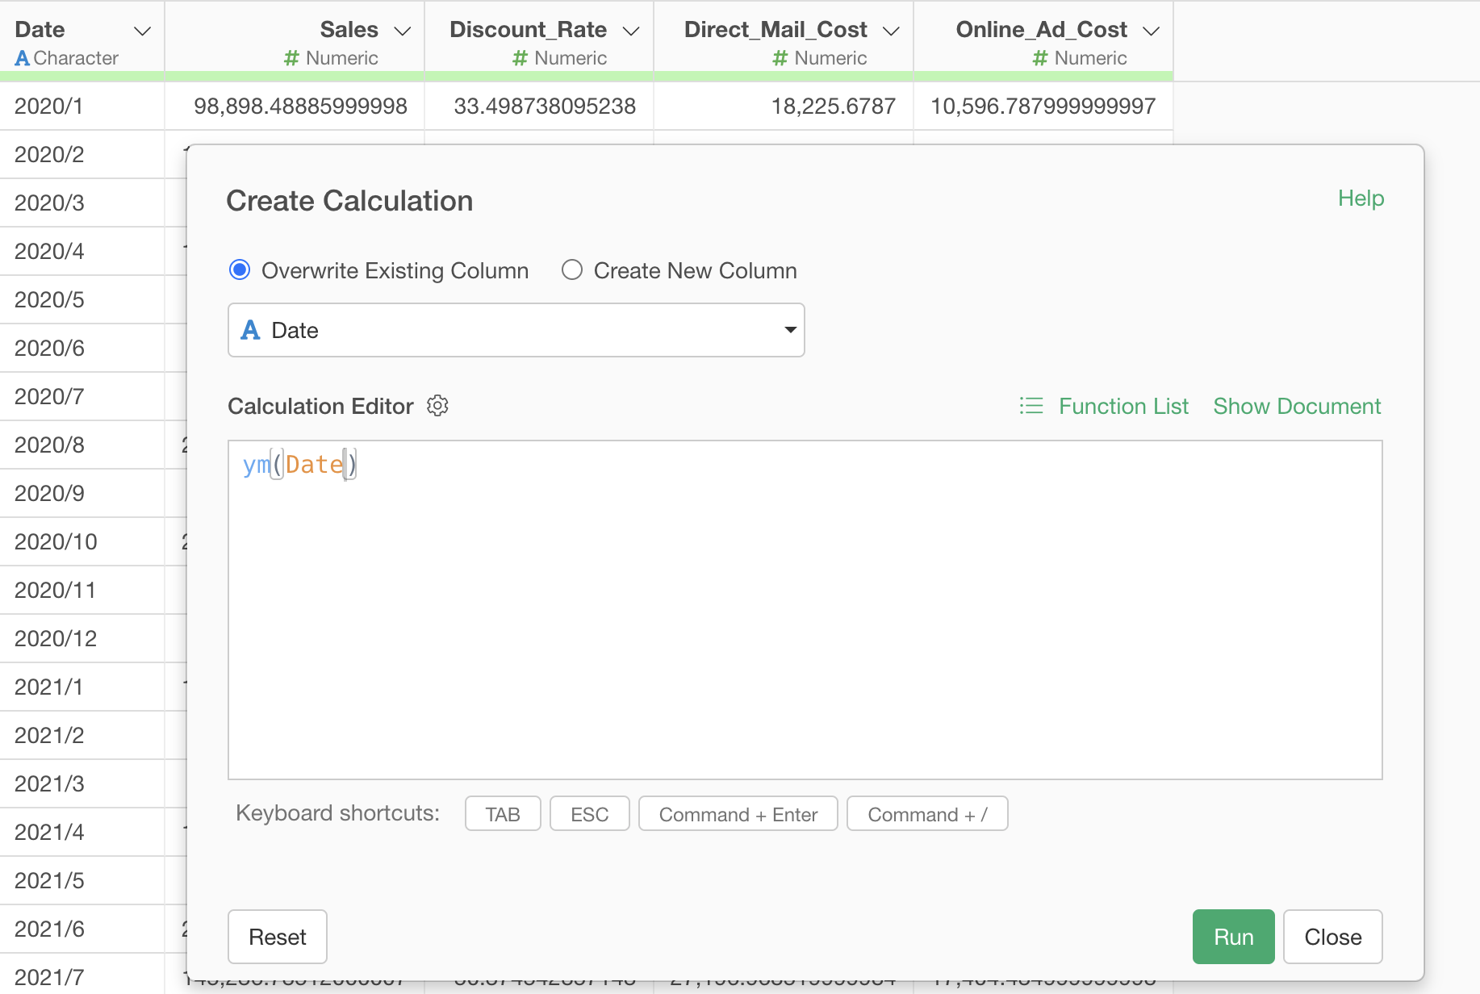The image size is (1480, 994).
Task: Click the Function List icon
Action: click(1031, 406)
